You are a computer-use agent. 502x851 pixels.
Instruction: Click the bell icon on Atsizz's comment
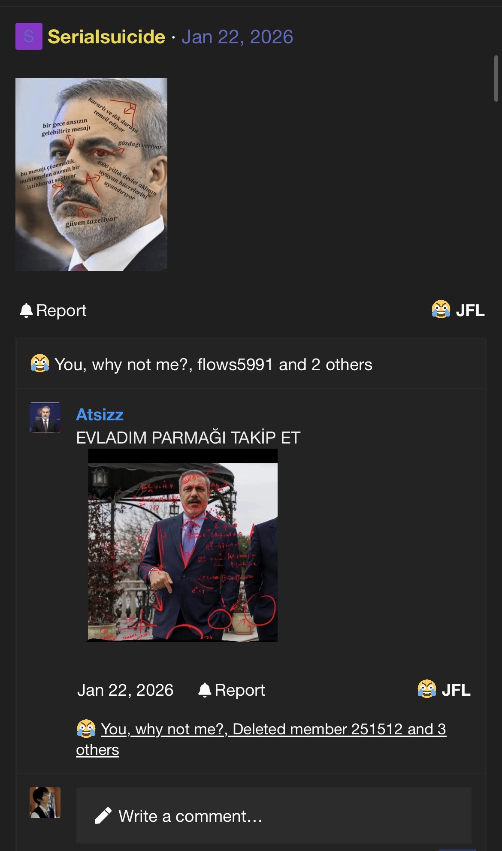pyautogui.click(x=205, y=690)
